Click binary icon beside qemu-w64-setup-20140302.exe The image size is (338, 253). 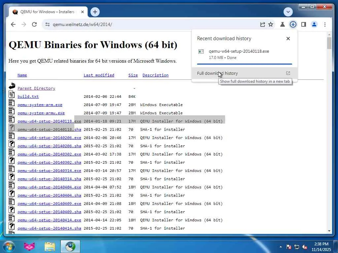click(x=12, y=152)
